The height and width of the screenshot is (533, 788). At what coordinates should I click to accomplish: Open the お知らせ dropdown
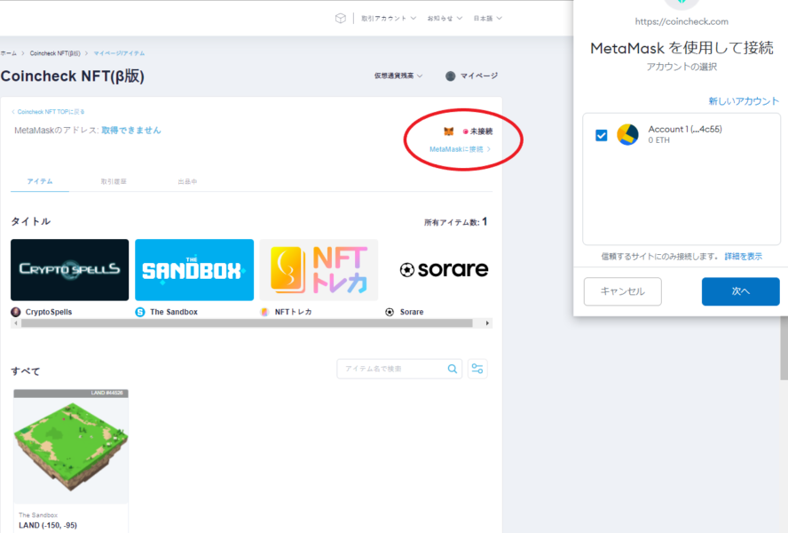(x=445, y=19)
